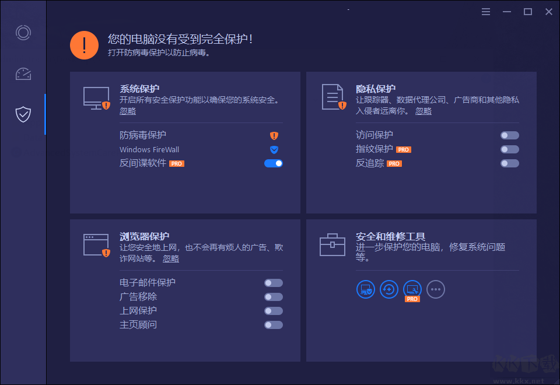This screenshot has width=560, height=385.
Task: Select the Protect shield tab
Action: point(23,114)
